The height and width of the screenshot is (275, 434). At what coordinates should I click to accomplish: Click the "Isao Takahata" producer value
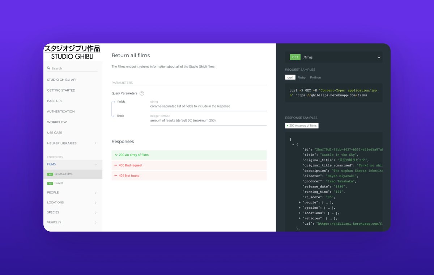point(341,181)
